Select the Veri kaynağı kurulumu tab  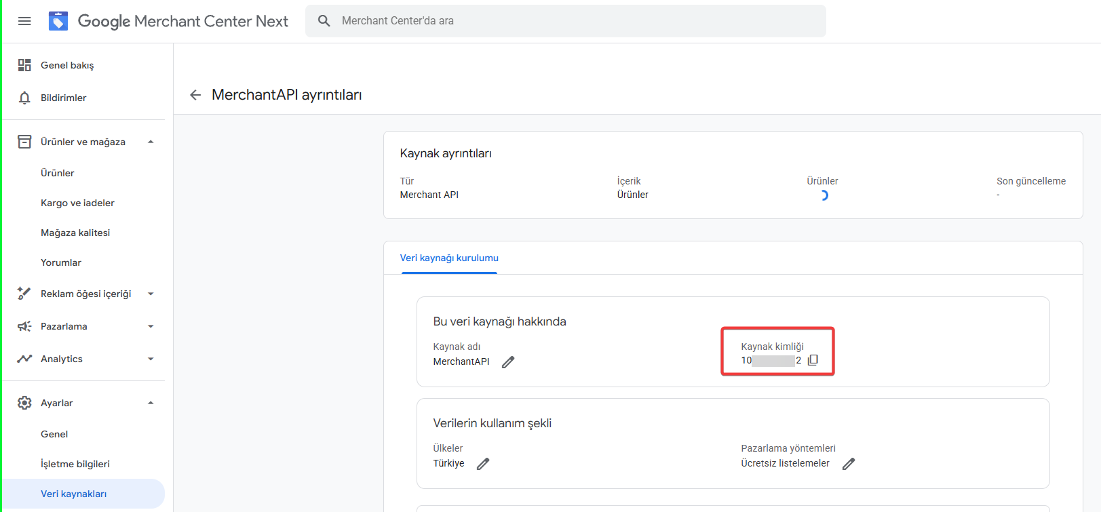449,258
